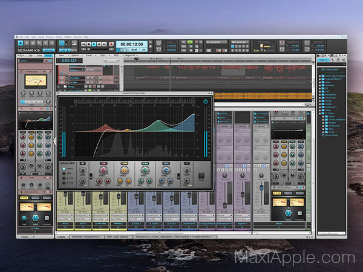Expand the Amp/Tape Simulation folder
This screenshot has height=272, width=363.
pyautogui.click(x=320, y=76)
